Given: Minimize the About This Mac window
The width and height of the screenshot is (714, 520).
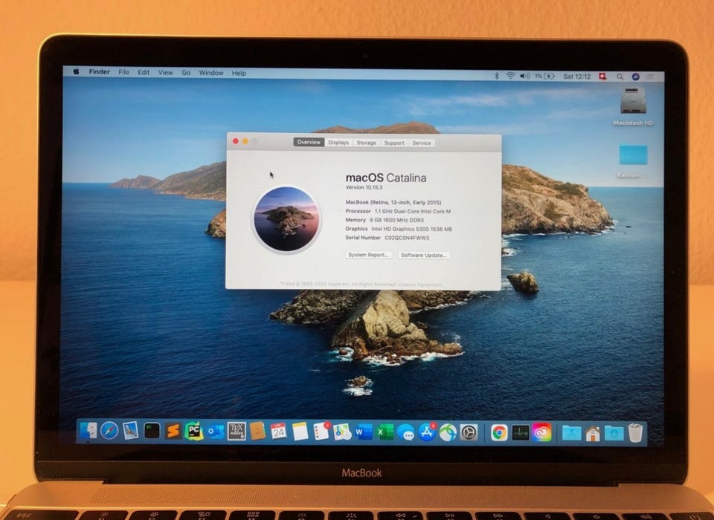Looking at the screenshot, I should (245, 141).
